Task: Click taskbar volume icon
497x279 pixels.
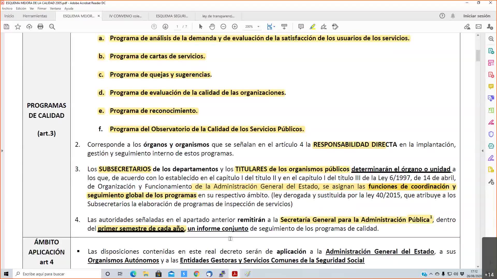Action: (456, 274)
